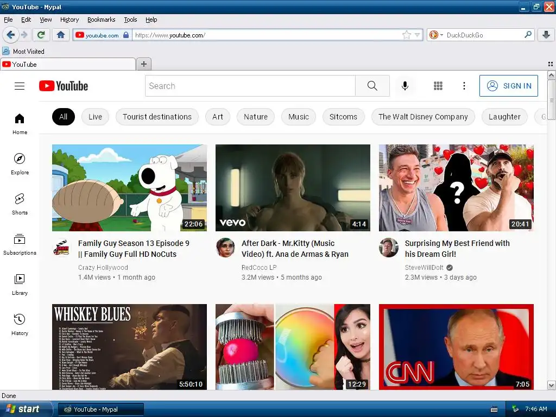The height and width of the screenshot is (417, 556).
Task: Go to Home in the sidebar
Action: click(x=20, y=124)
